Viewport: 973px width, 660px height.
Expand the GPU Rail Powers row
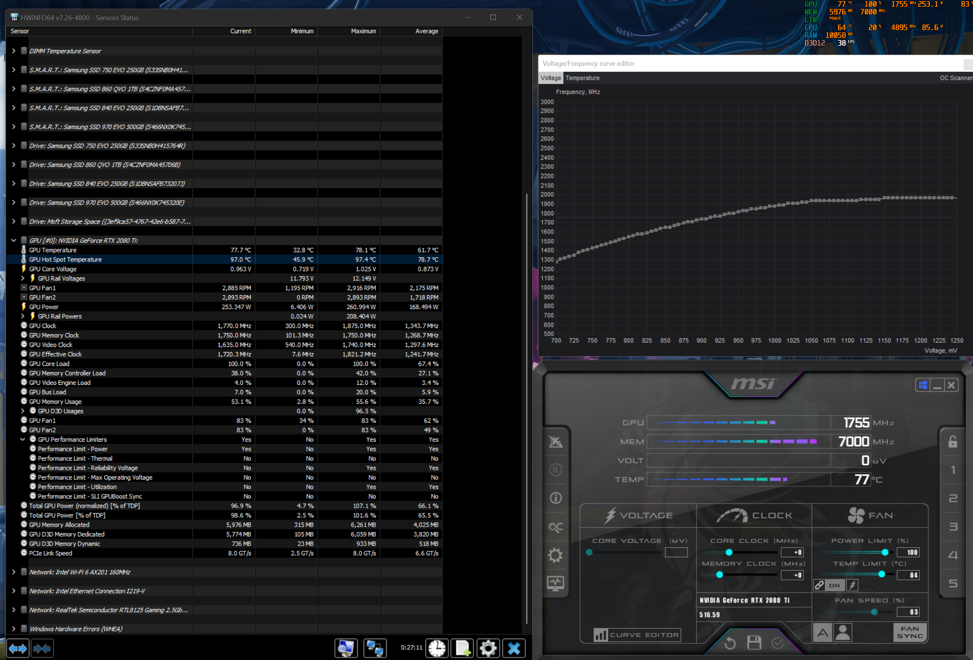(x=23, y=316)
